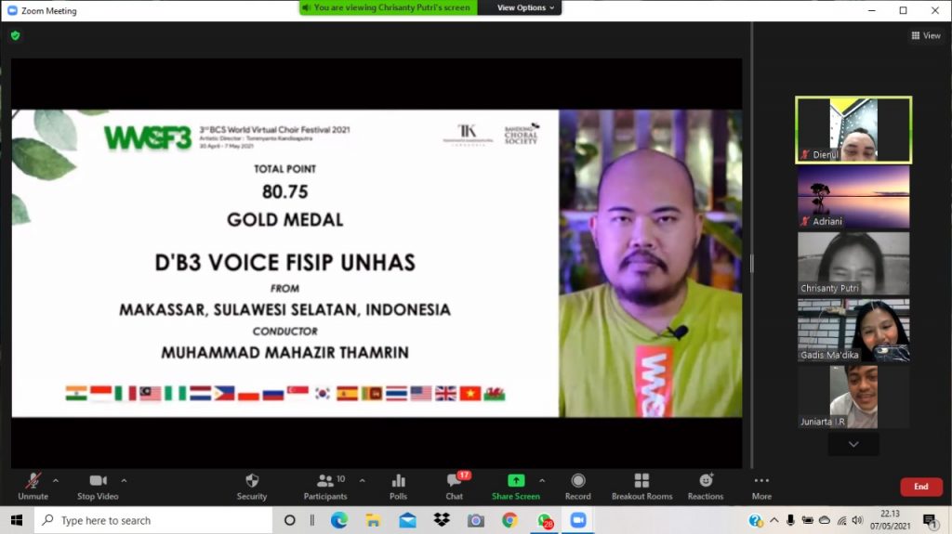Select Juniarta I.R's video thumbnail
Image resolution: width=952 pixels, height=534 pixels.
[853, 397]
